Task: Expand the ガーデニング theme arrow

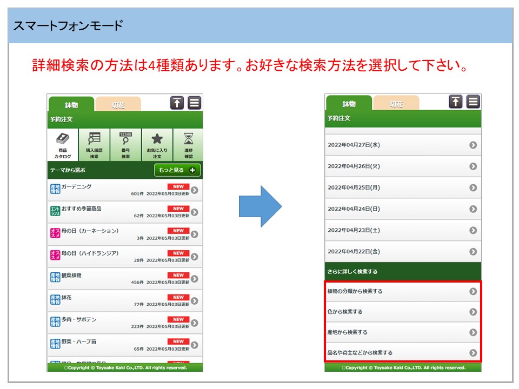Action: point(195,190)
